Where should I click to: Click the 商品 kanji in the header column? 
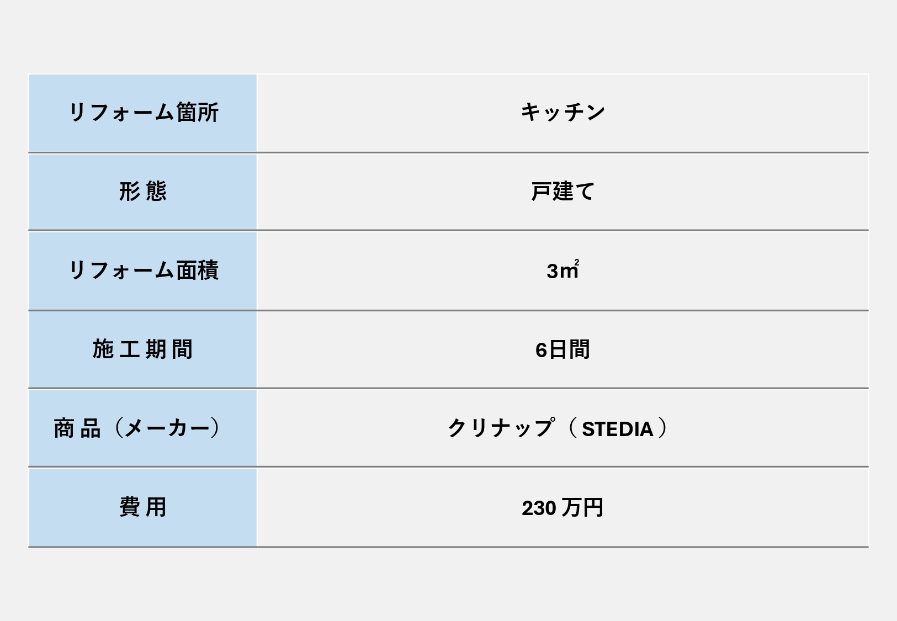coord(77,428)
